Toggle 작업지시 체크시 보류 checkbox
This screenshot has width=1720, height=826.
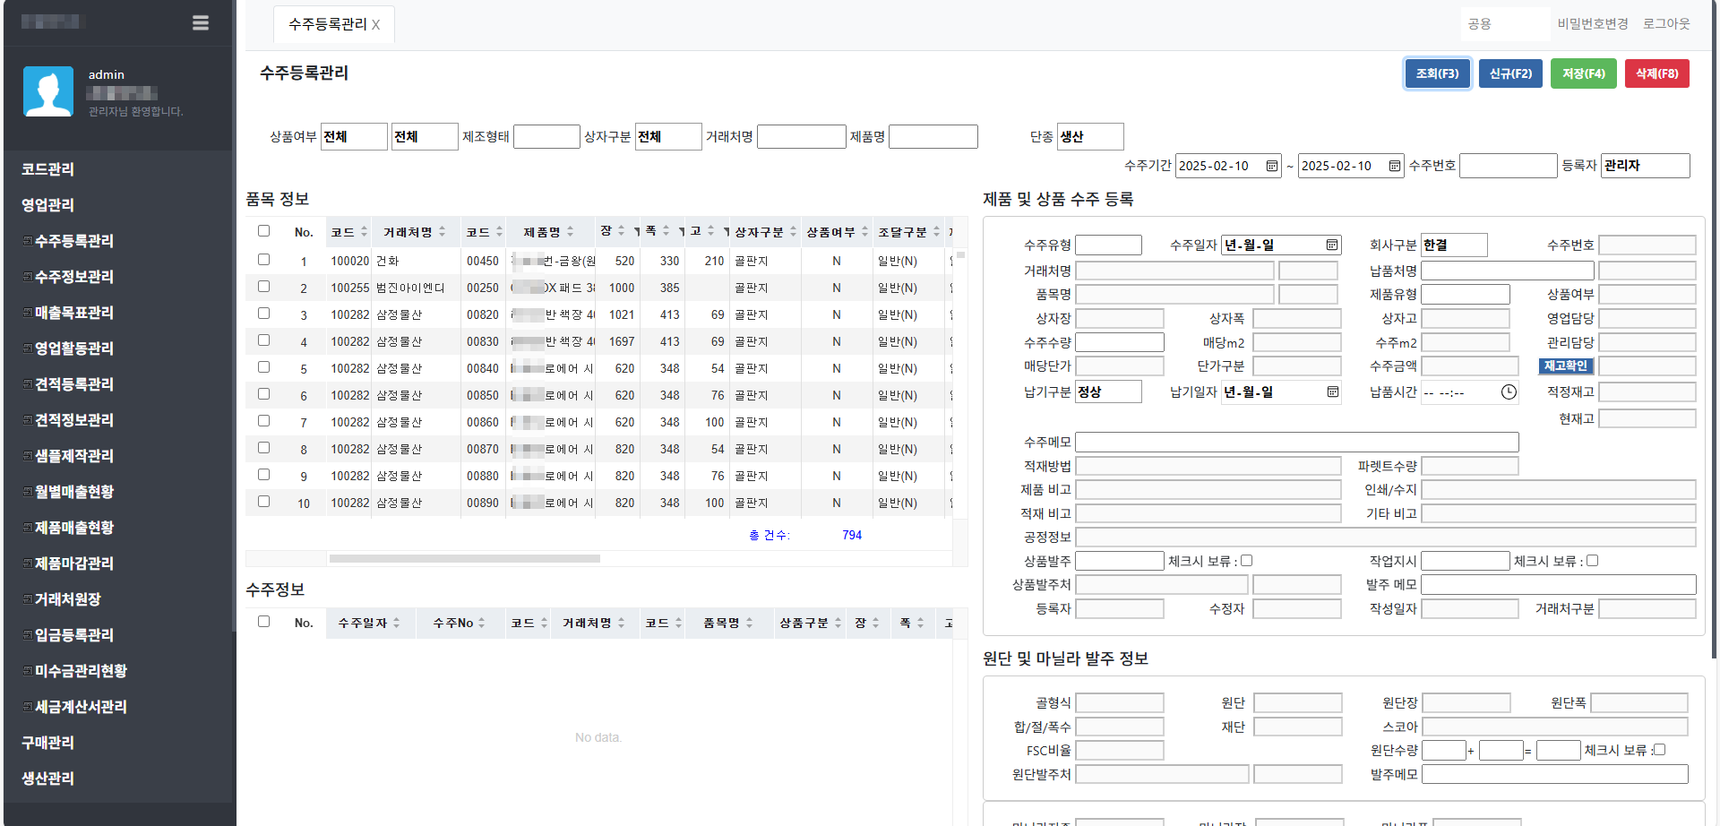[x=1592, y=561]
